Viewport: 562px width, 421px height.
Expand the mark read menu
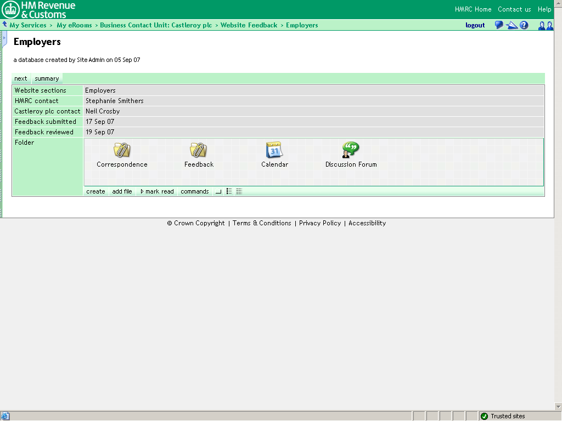[157, 192]
